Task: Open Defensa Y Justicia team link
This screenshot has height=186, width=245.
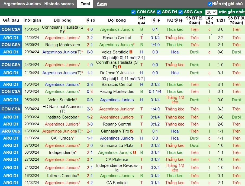Action: pos(117,73)
